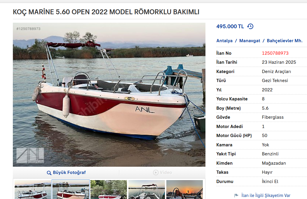Click the main boat photo

[109, 95]
